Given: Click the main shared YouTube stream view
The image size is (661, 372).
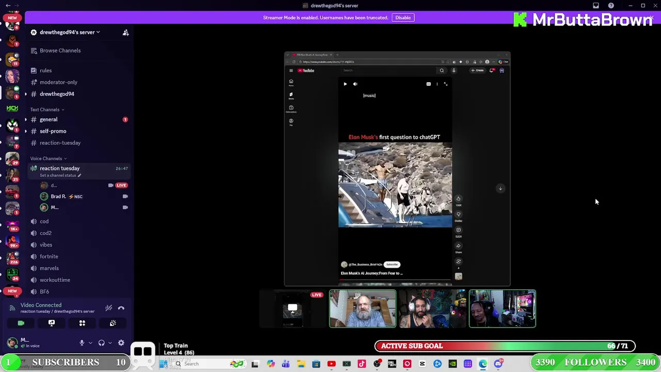Looking at the screenshot, I should 397,169.
